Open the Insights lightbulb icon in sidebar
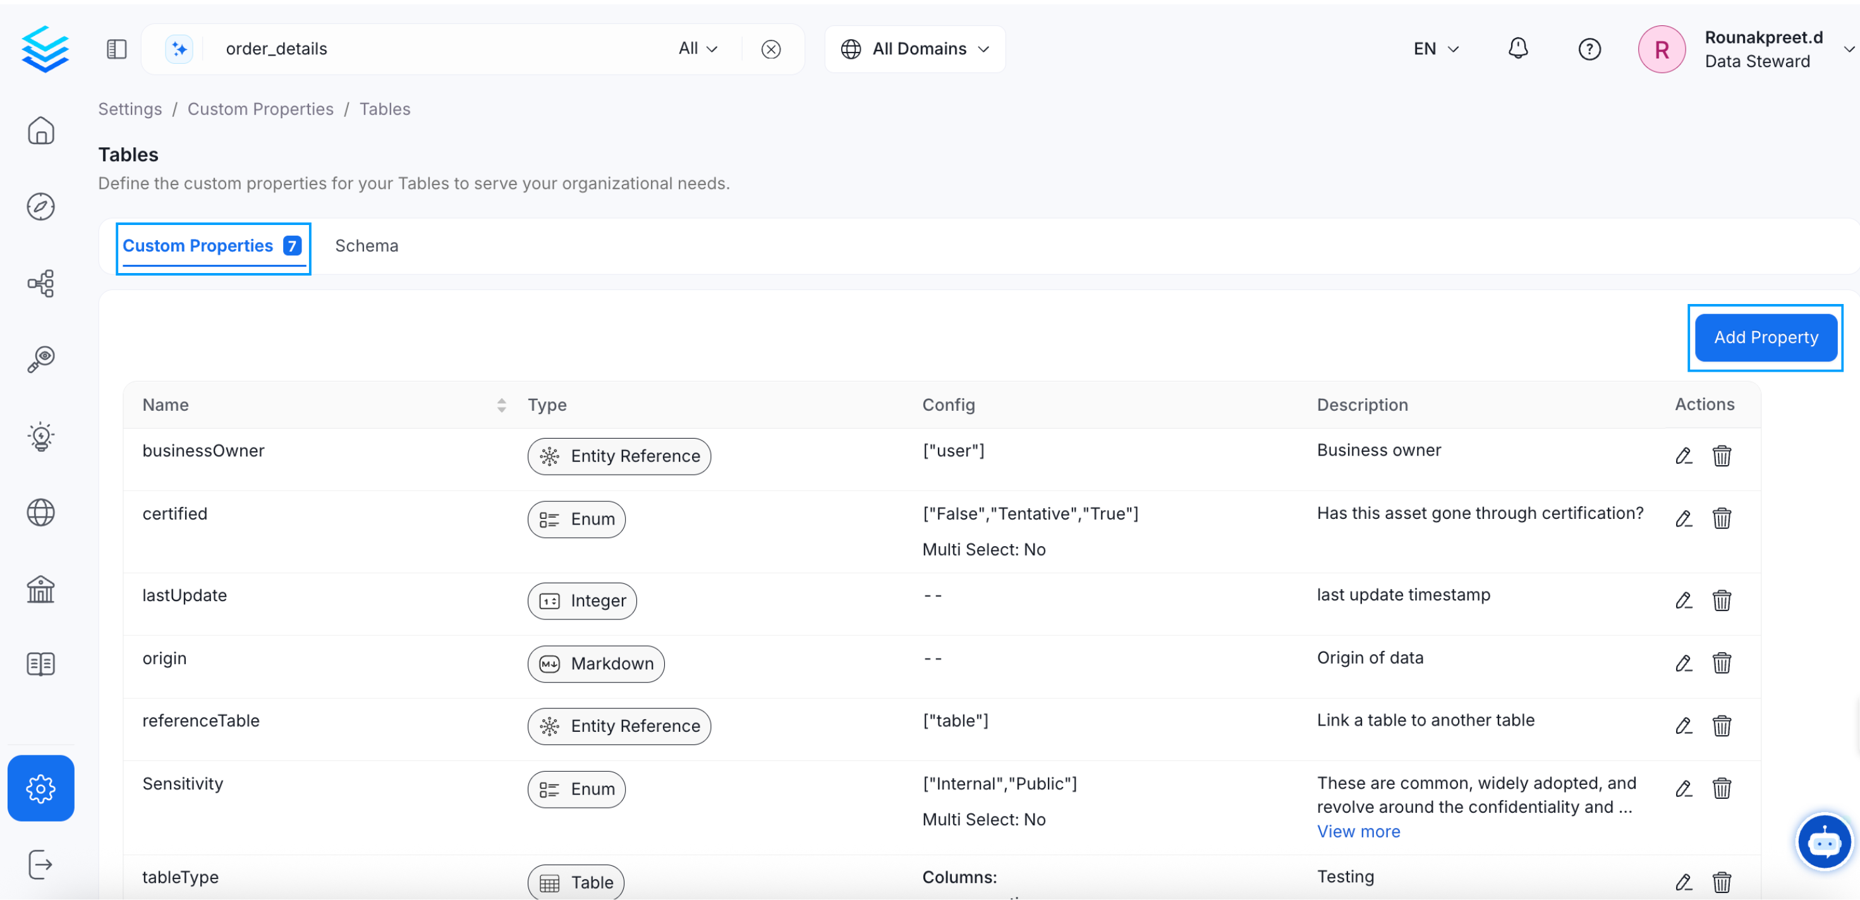1860x900 pixels. [x=40, y=436]
